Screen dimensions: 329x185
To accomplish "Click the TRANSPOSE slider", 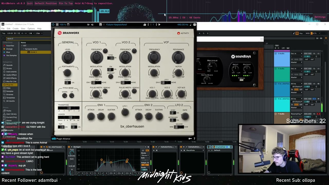I will [69, 108].
